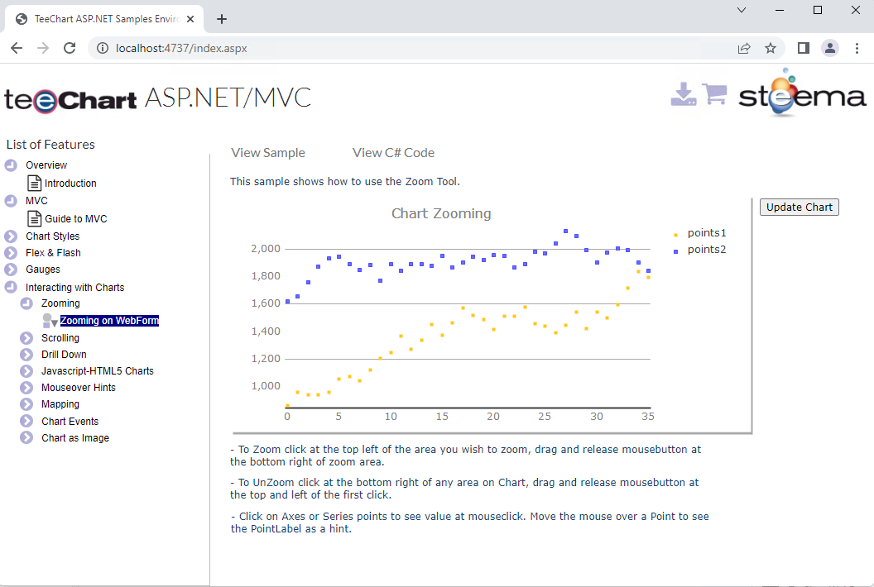Image resolution: width=874 pixels, height=587 pixels.
Task: Click the browser forward arrow
Action: pos(43,48)
